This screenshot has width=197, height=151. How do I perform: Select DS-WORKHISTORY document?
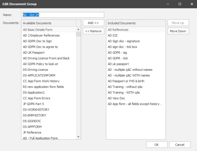[49, 110]
